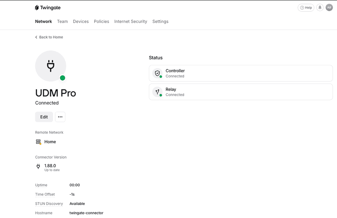Click the Controller status card
The height and width of the screenshot is (218, 337).
241,73
